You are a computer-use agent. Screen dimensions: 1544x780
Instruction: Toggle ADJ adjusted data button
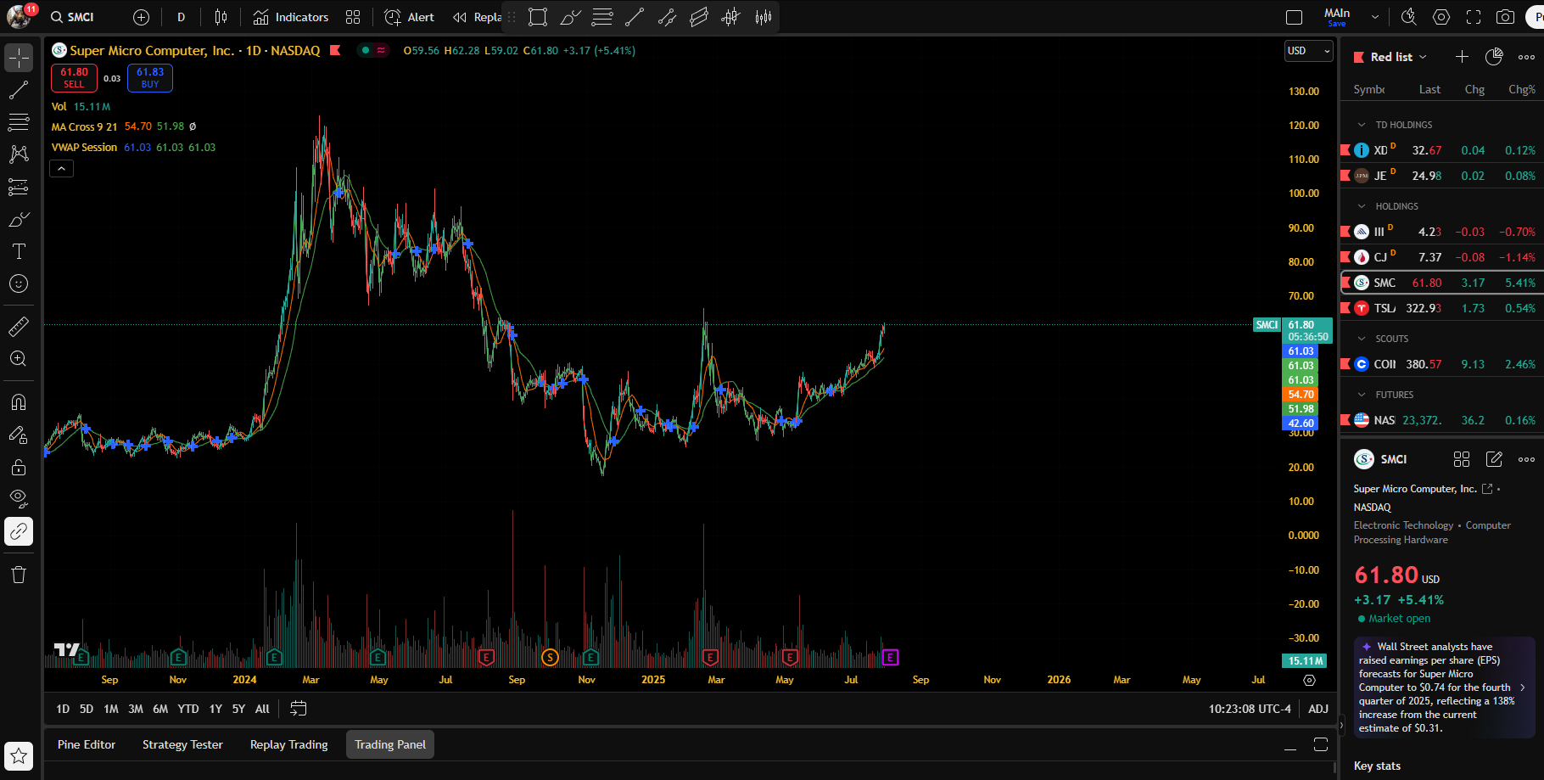(1317, 709)
